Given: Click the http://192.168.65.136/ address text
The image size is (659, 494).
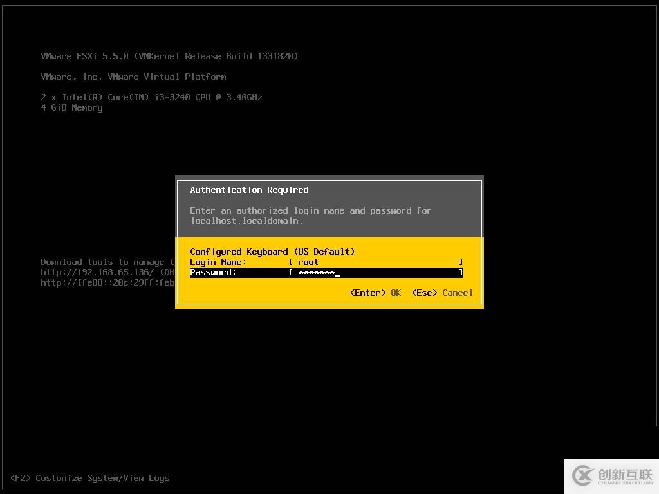Looking at the screenshot, I should [98, 272].
